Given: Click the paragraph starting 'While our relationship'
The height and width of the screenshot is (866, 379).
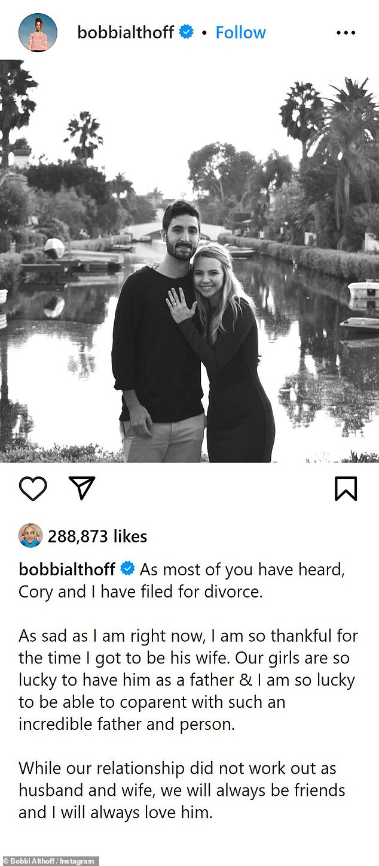Looking at the screenshot, I should click(182, 790).
